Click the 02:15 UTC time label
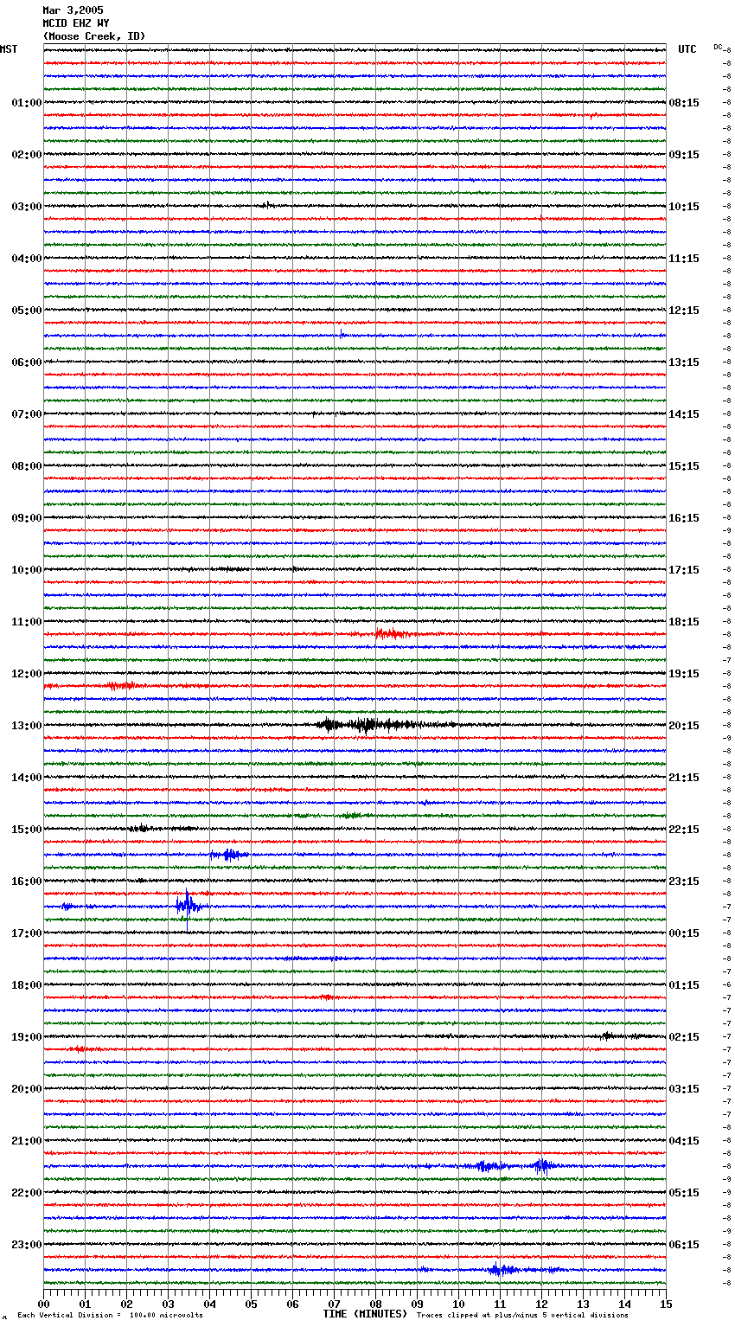The image size is (735, 1327). [684, 1037]
